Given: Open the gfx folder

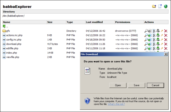Looking at the screenshot, I should click(x=8, y=31).
